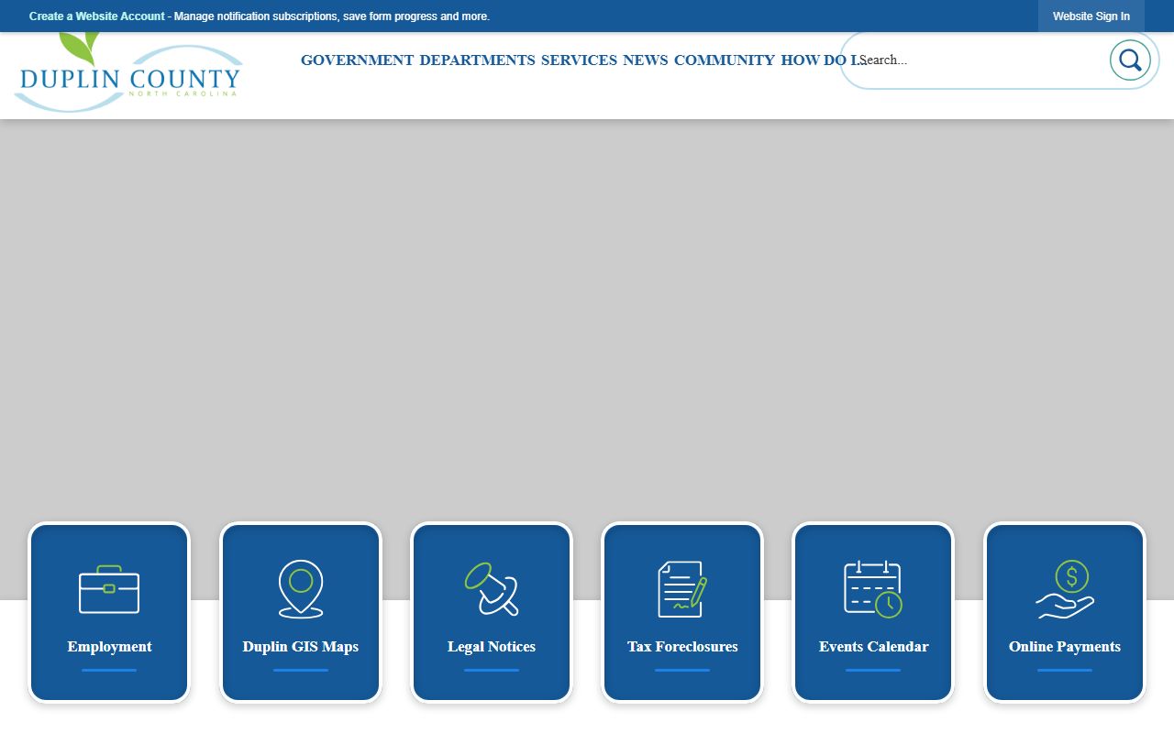Expand the Services navigation menu

pyautogui.click(x=579, y=60)
